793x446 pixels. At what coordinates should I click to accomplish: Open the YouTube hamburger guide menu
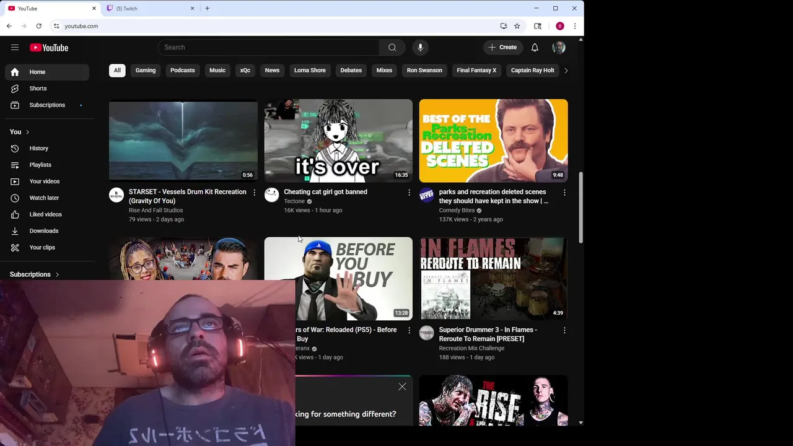coord(15,48)
